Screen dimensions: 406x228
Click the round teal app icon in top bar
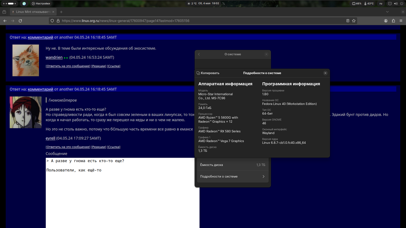tap(24, 3)
